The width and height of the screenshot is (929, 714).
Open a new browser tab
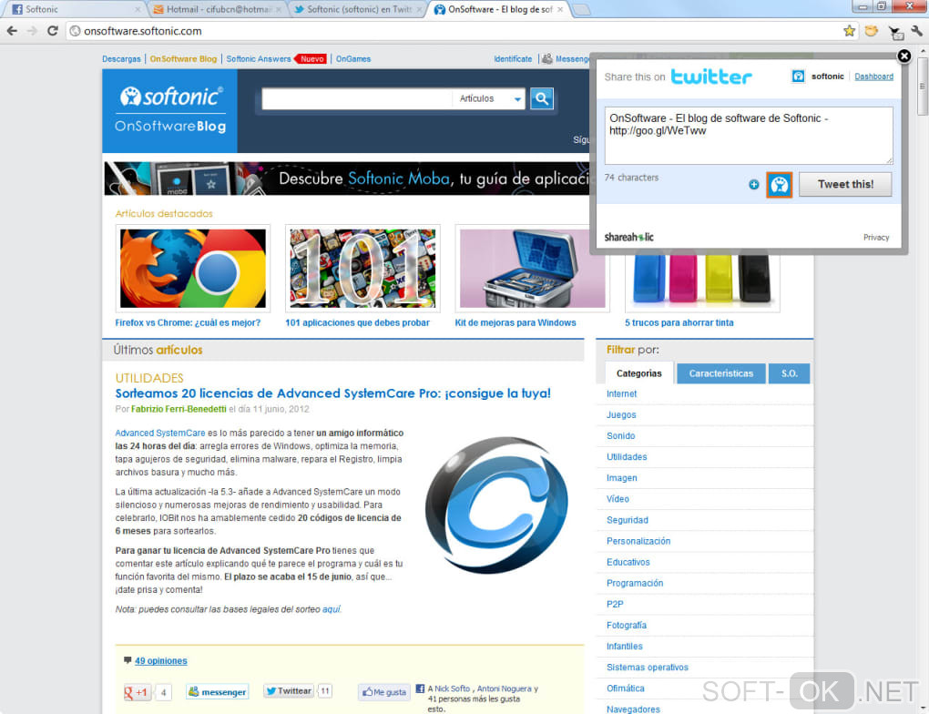(x=581, y=9)
